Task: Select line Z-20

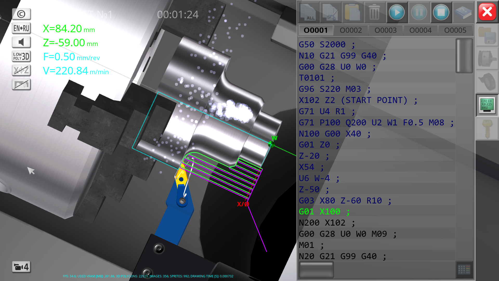Action: [377, 156]
